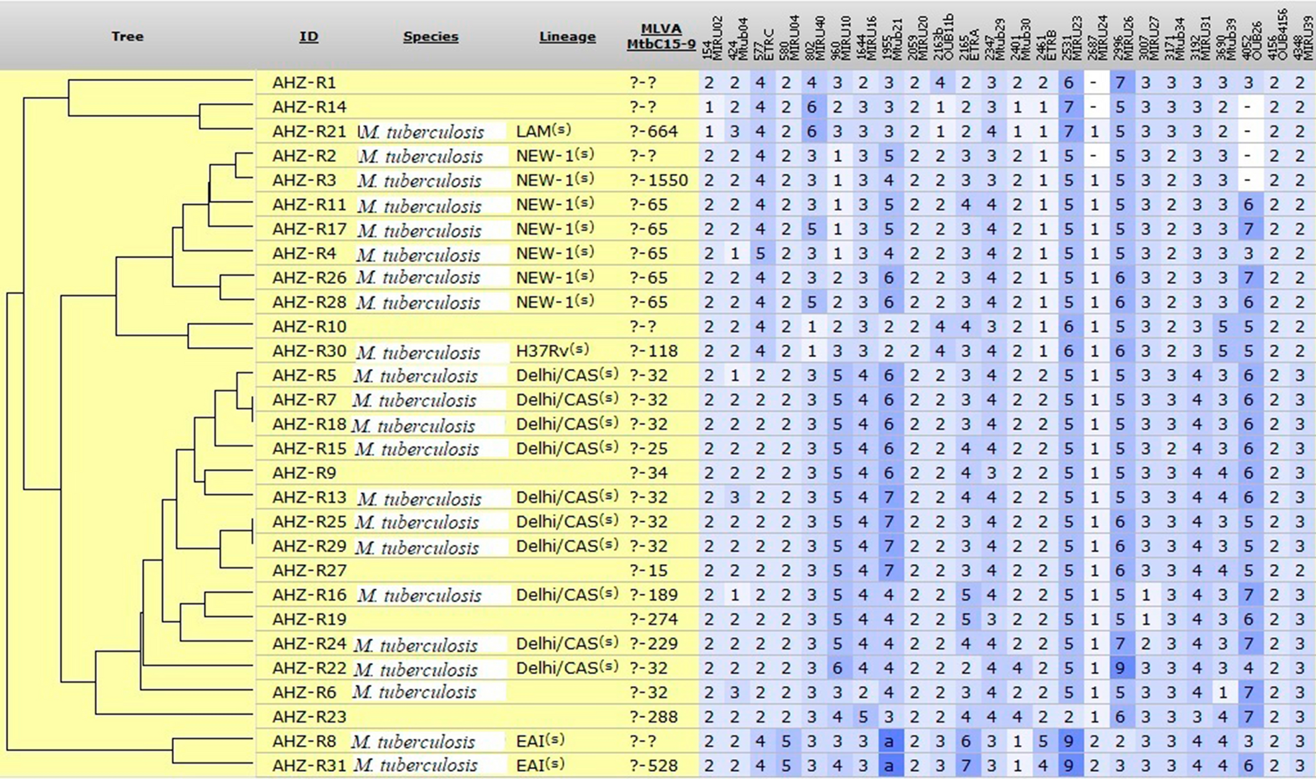Select strain ID AHZ-R10

pos(309,326)
